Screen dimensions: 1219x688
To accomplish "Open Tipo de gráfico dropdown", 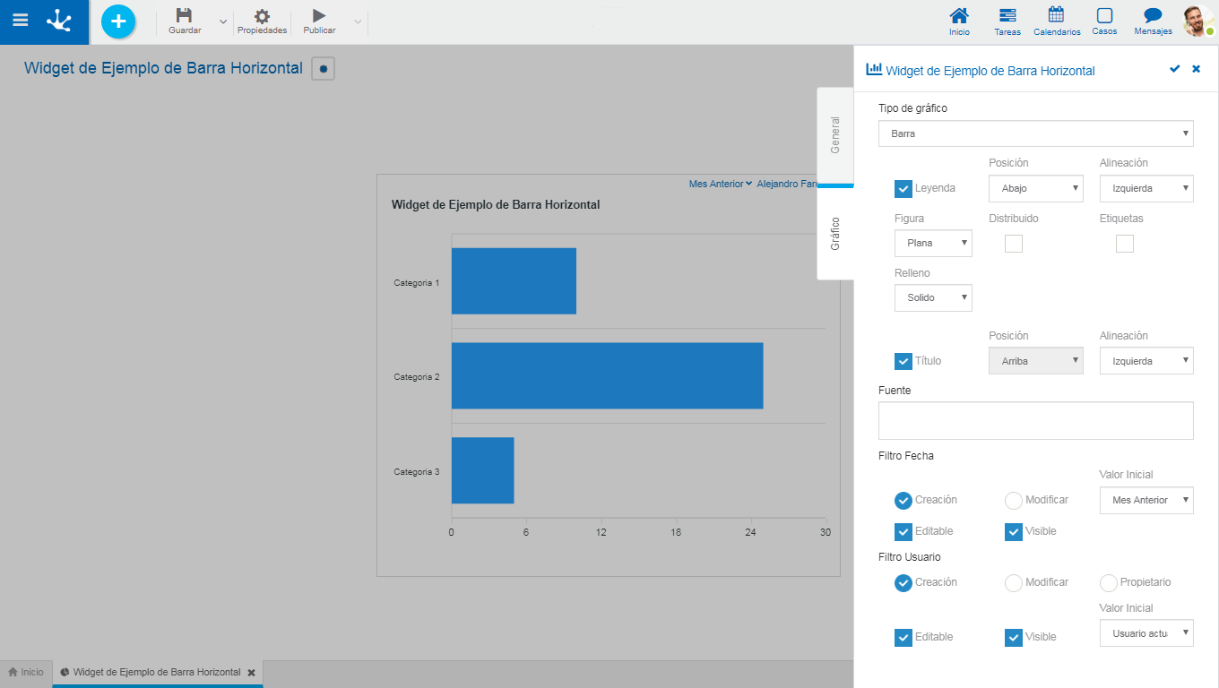I will pyautogui.click(x=1036, y=133).
